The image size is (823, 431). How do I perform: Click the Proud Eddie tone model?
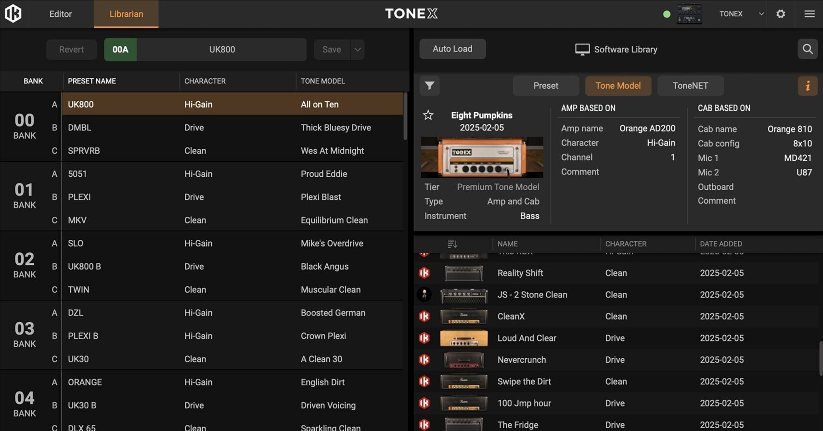pyautogui.click(x=324, y=174)
